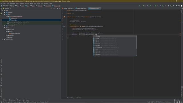Switch to the activity_main.xml editor tab
This screenshot has width=183, height=103.
coord(68,8)
